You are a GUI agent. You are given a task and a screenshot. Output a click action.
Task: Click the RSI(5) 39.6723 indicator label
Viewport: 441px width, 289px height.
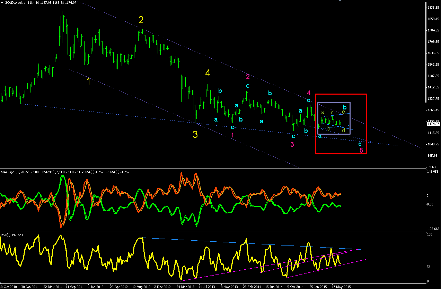12,234
